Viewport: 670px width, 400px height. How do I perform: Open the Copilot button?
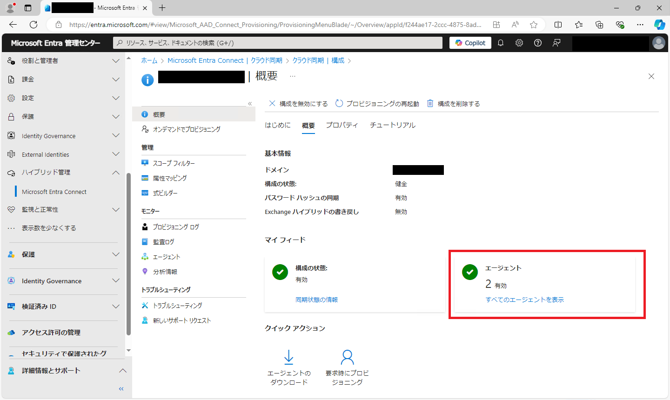click(x=470, y=43)
